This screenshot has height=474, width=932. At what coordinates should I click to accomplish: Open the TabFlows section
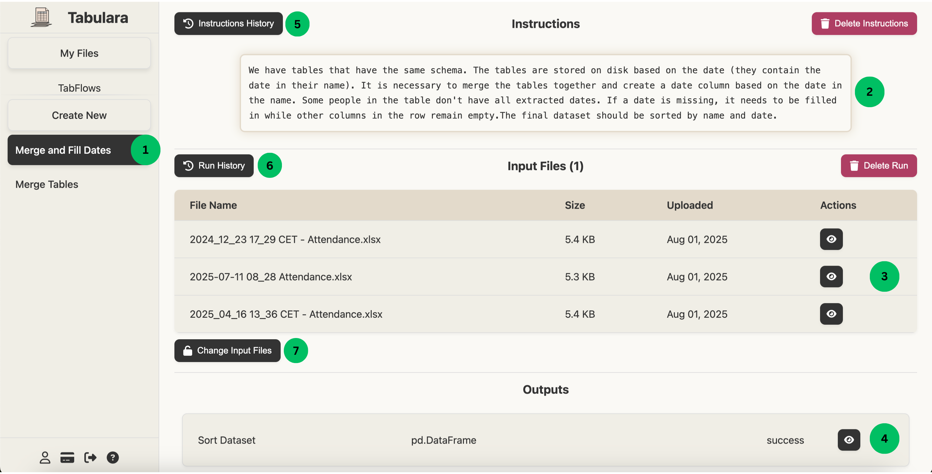click(x=79, y=88)
